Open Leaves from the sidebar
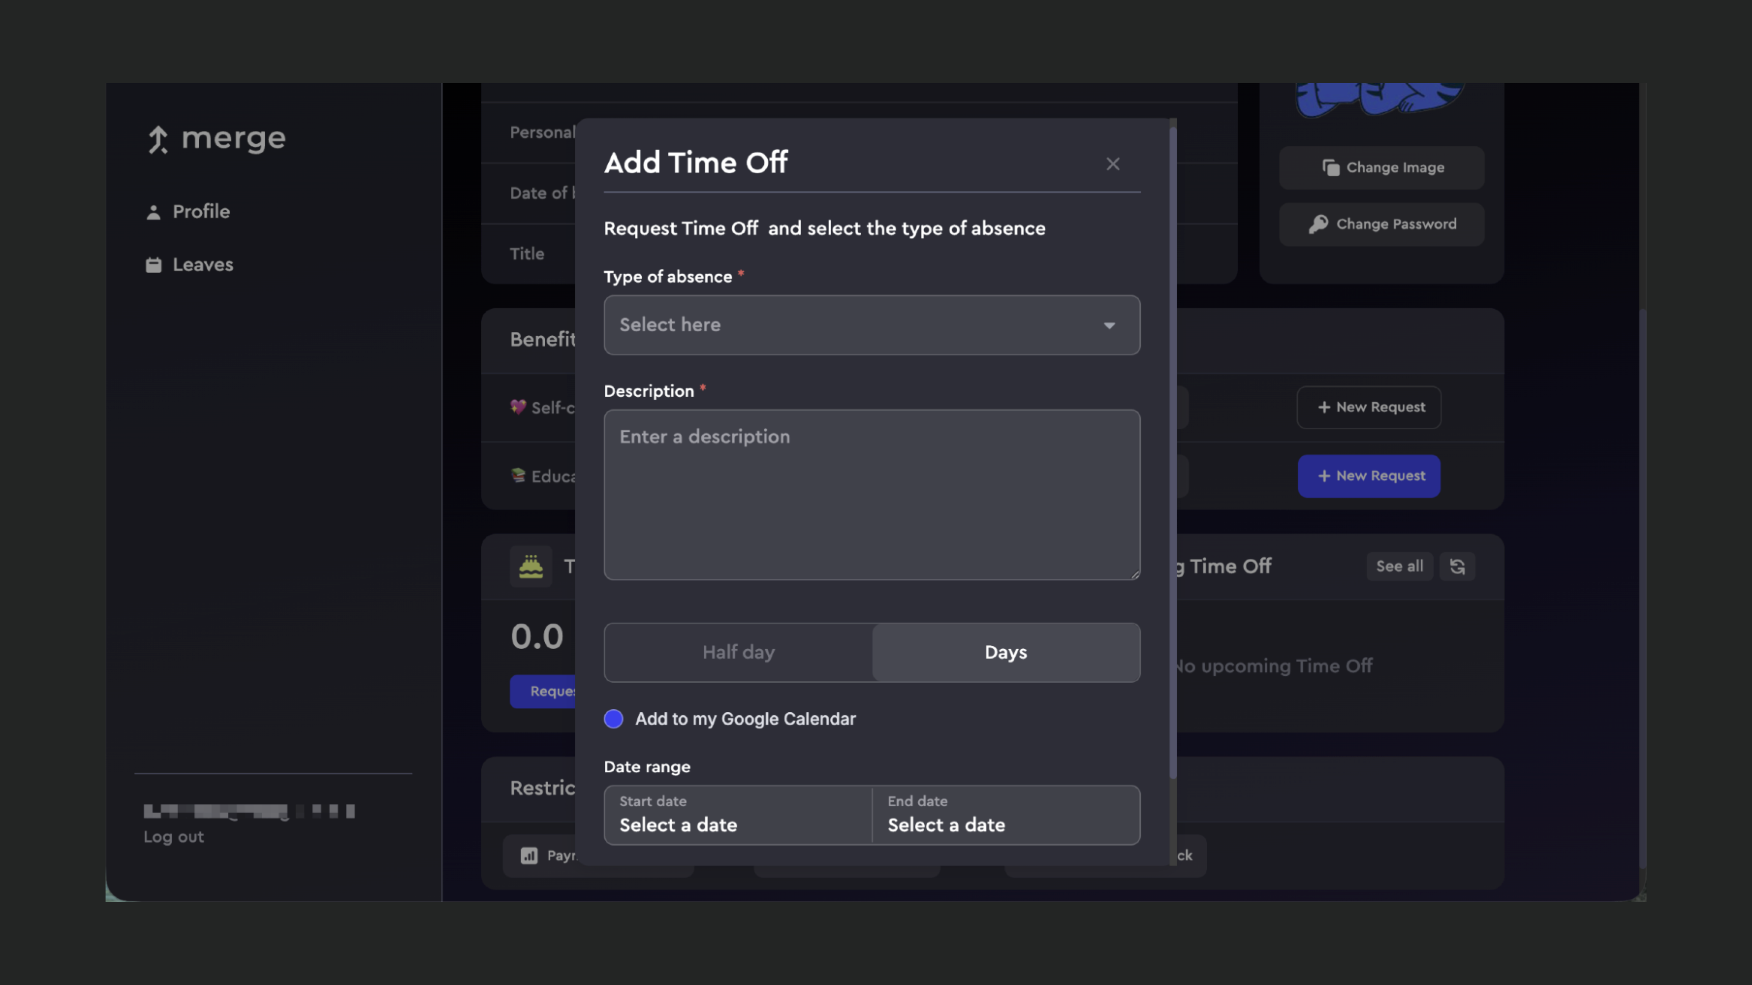 202,265
